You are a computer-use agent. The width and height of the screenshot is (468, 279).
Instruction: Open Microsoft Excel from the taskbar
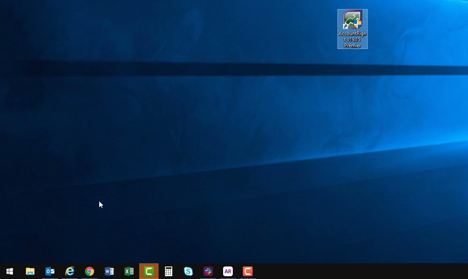click(129, 271)
